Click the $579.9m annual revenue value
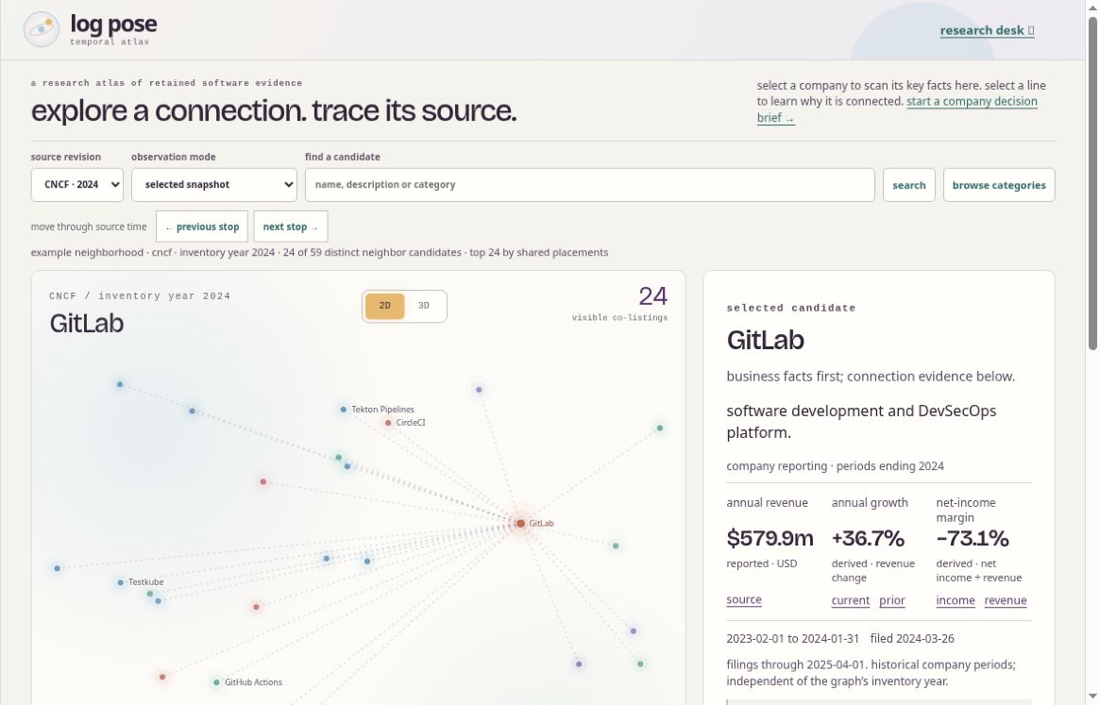 770,539
